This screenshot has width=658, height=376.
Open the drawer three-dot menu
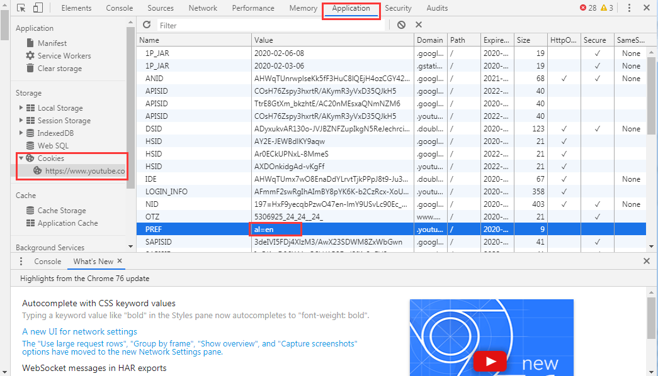coord(21,261)
